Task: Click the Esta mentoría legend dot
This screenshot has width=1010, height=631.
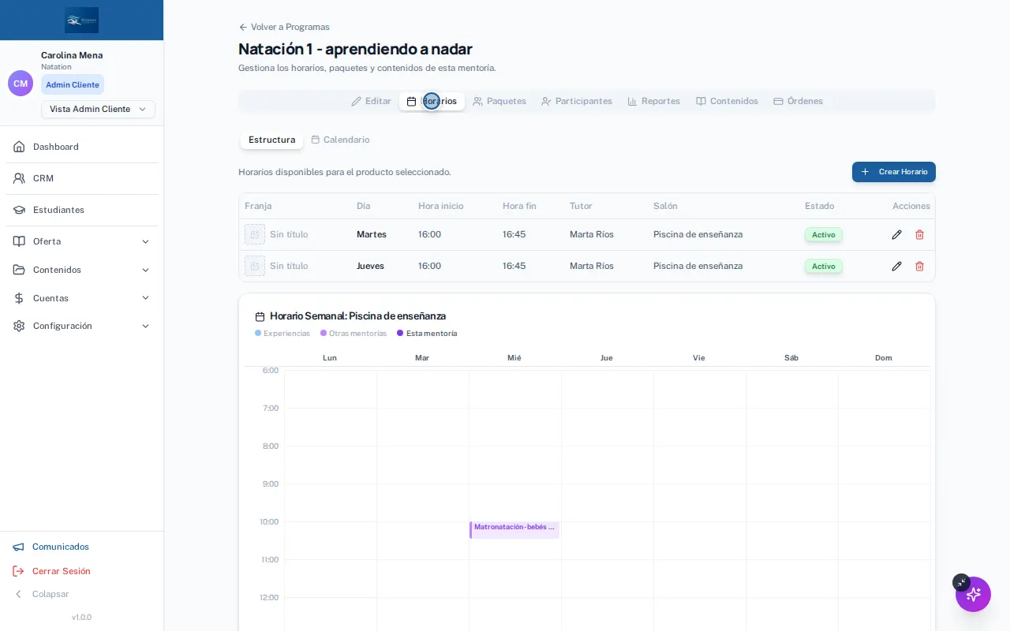Action: coord(400,333)
